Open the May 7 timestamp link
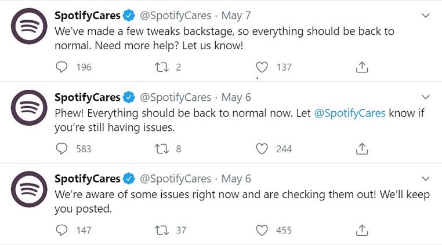This screenshot has height=245, width=442. (x=236, y=16)
